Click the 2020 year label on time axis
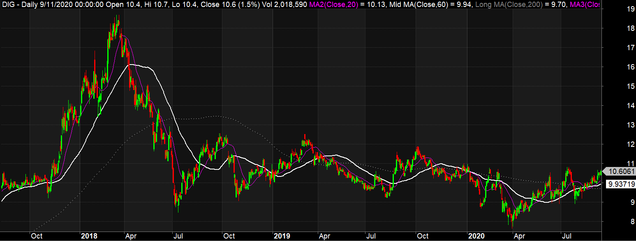This screenshot has height=241, width=636. coord(476,236)
